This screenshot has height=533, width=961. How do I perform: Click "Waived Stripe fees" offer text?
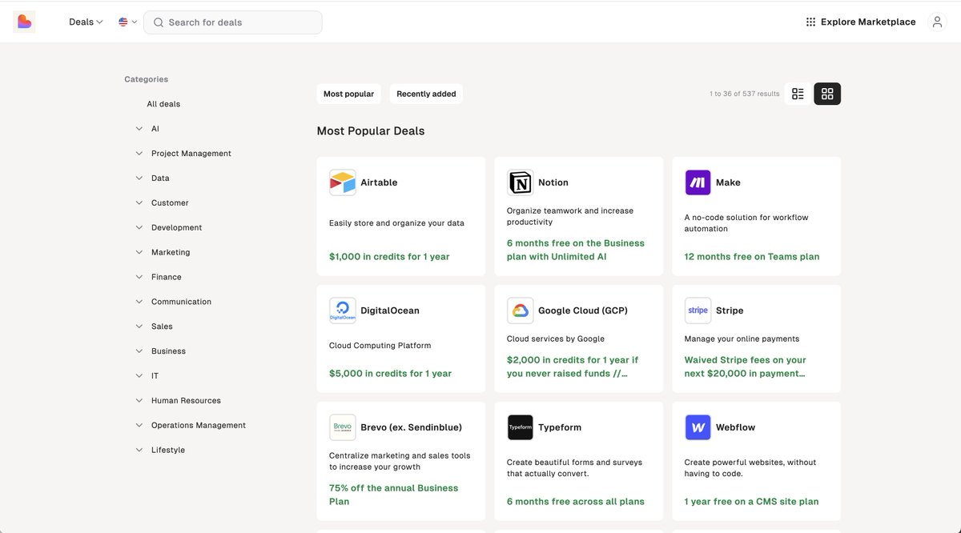746,367
